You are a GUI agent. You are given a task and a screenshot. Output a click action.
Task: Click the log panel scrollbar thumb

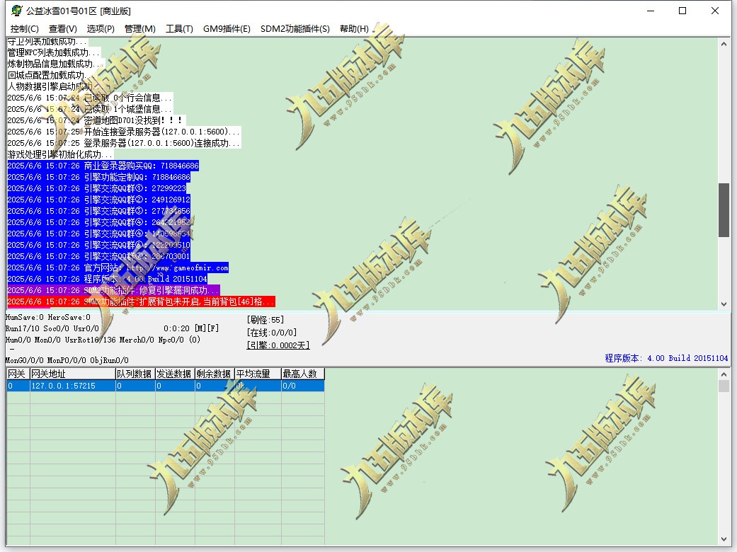point(724,210)
